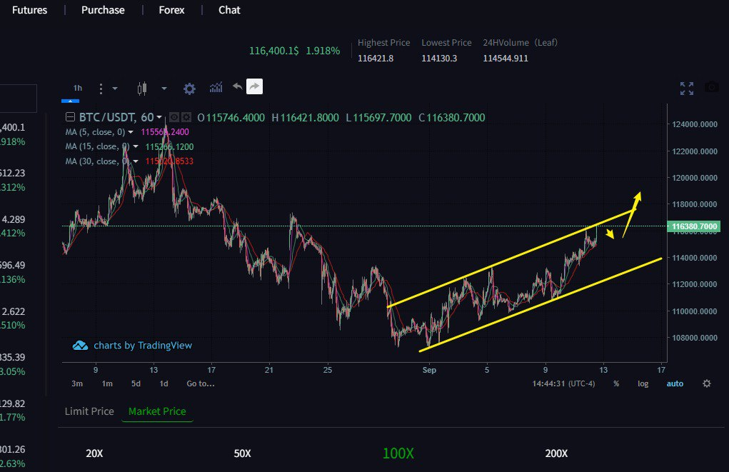Click the redo arrow in toolbar
The image size is (729, 472).
click(254, 86)
